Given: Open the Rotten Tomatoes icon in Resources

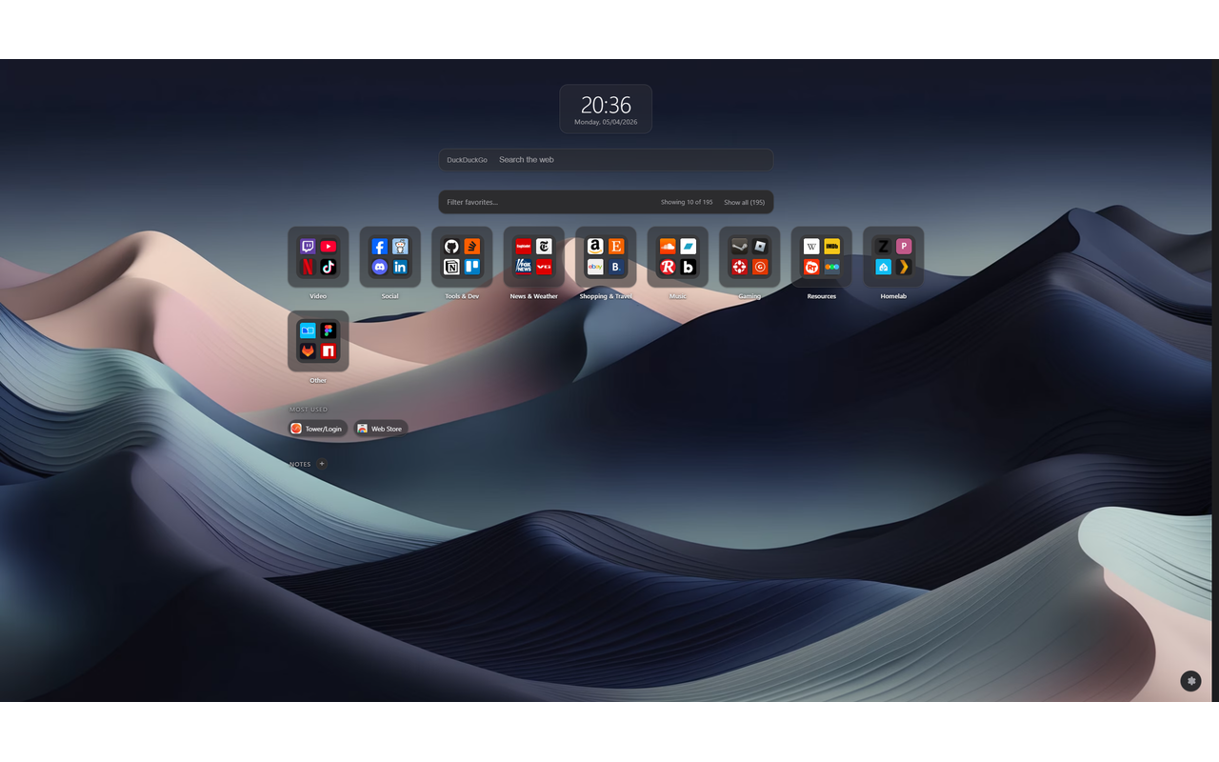Looking at the screenshot, I should pyautogui.click(x=811, y=267).
